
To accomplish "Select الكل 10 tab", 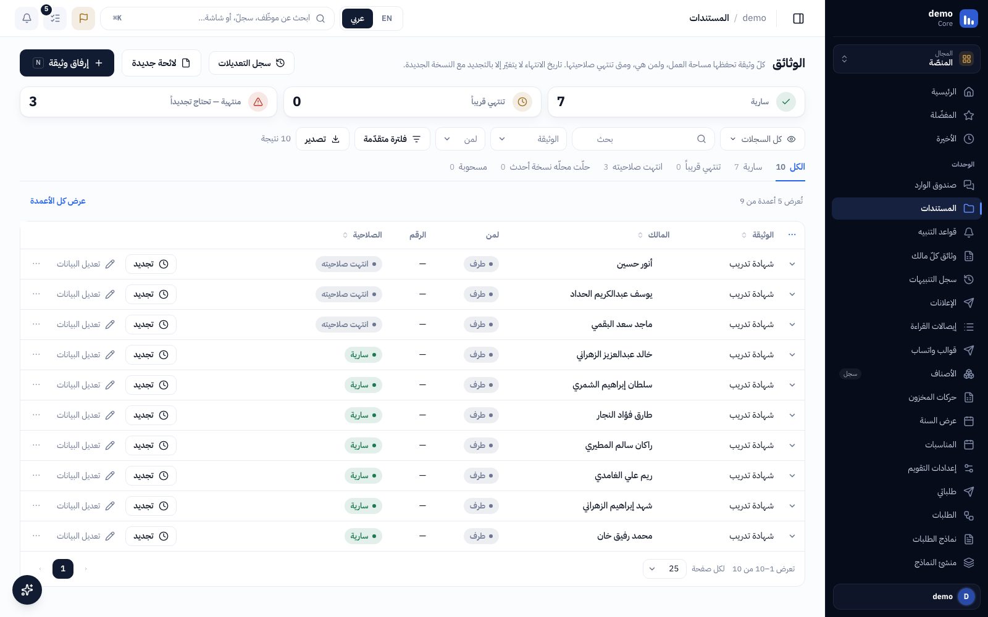I will click(x=790, y=167).
